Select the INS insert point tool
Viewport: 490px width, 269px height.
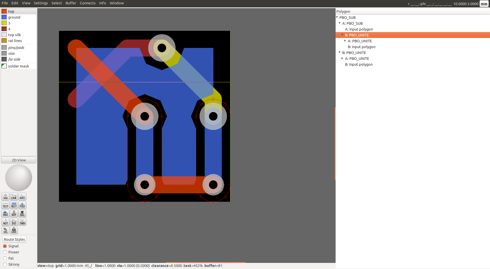pos(14,222)
